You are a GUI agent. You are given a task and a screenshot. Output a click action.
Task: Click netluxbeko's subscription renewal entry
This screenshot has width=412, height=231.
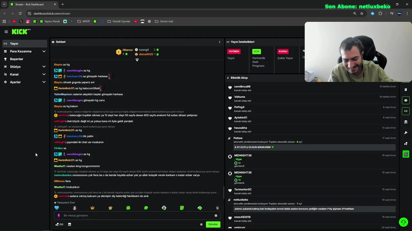coord(311,205)
